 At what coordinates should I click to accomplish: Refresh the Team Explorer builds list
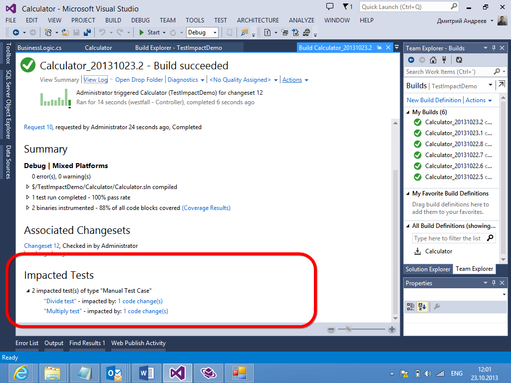click(x=459, y=60)
